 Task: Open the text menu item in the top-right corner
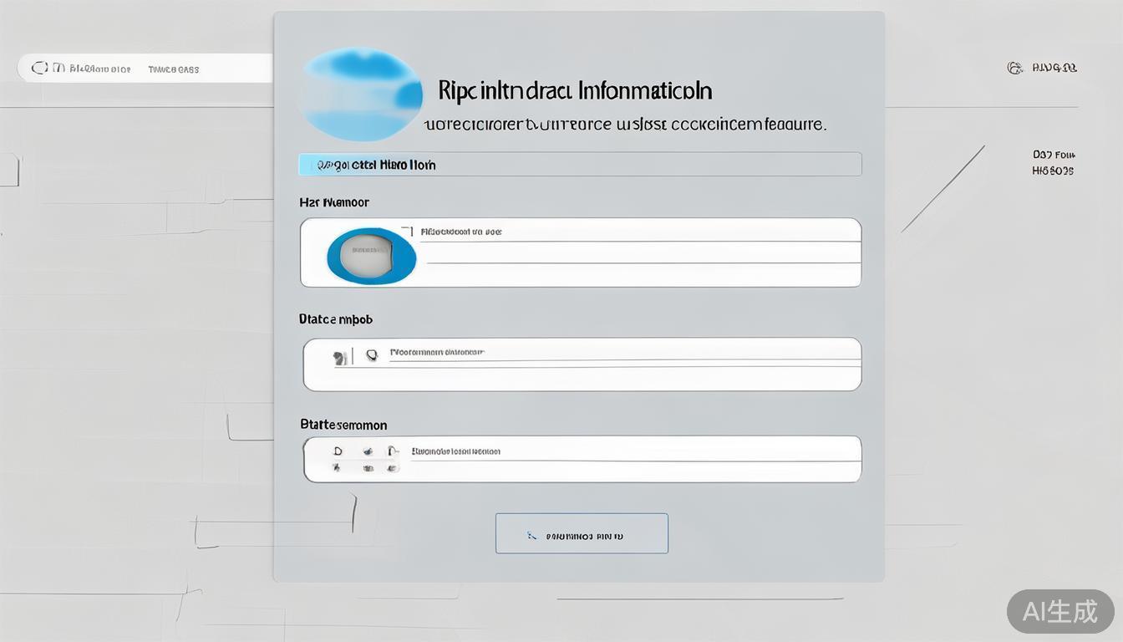[x=1054, y=68]
